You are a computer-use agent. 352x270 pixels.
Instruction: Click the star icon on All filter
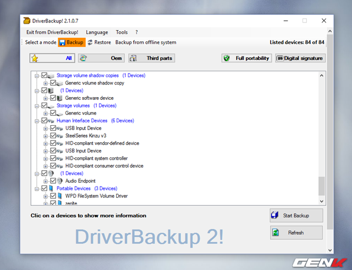click(35, 58)
